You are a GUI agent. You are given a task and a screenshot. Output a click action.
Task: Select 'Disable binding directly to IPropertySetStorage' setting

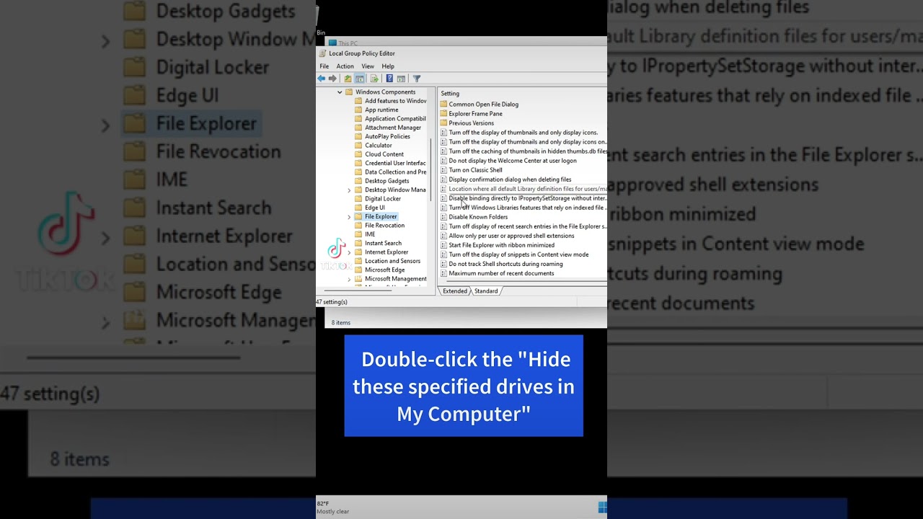pyautogui.click(x=524, y=198)
